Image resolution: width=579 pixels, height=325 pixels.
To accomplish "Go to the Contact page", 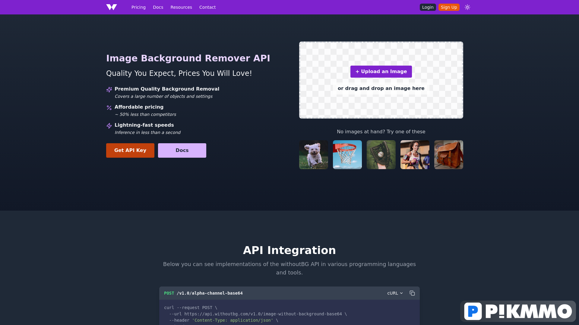I will pos(207,7).
